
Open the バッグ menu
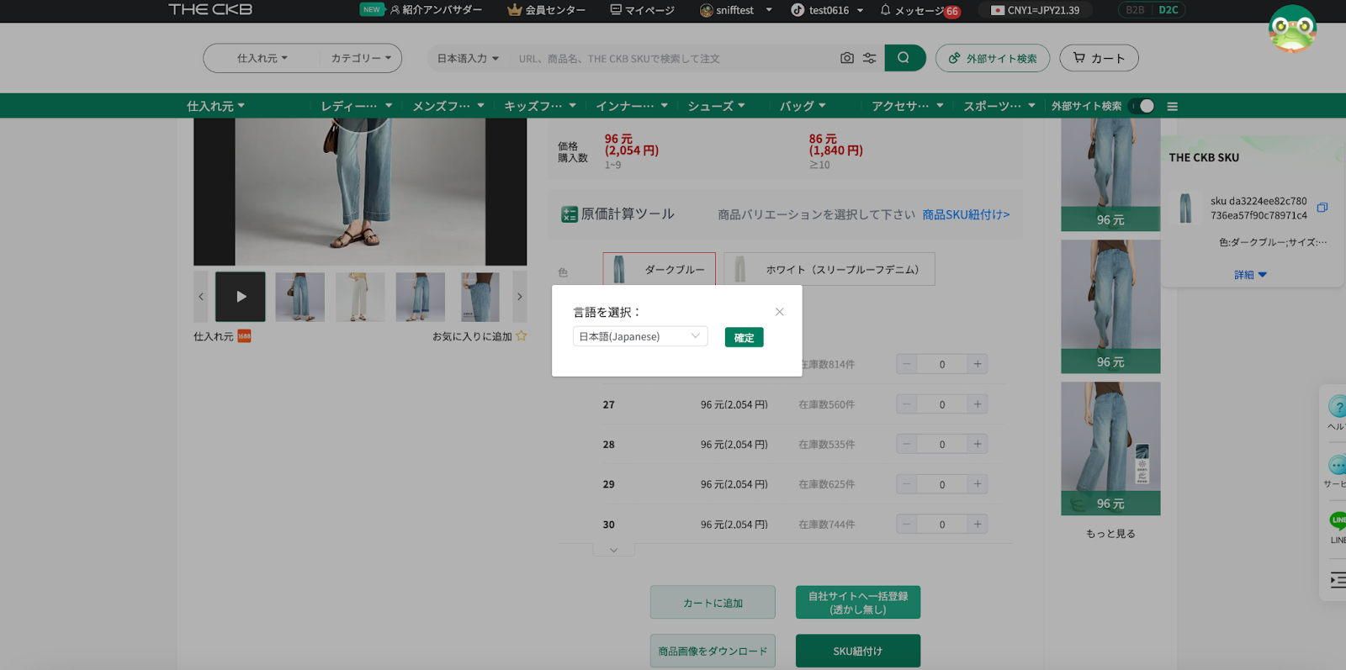tap(803, 106)
